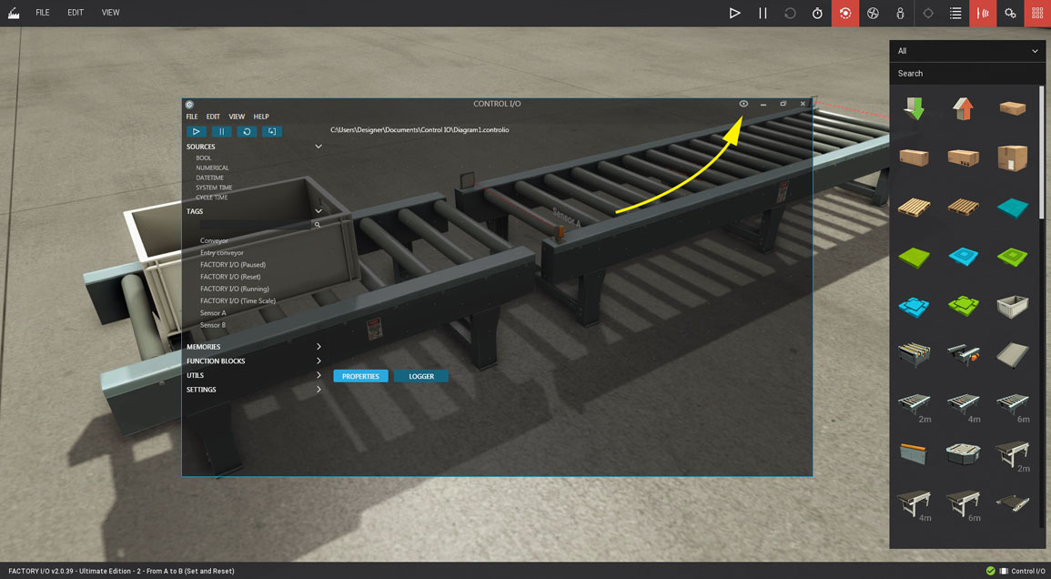Run the Control I/O diagram
This screenshot has height=579, width=1051.
[197, 131]
